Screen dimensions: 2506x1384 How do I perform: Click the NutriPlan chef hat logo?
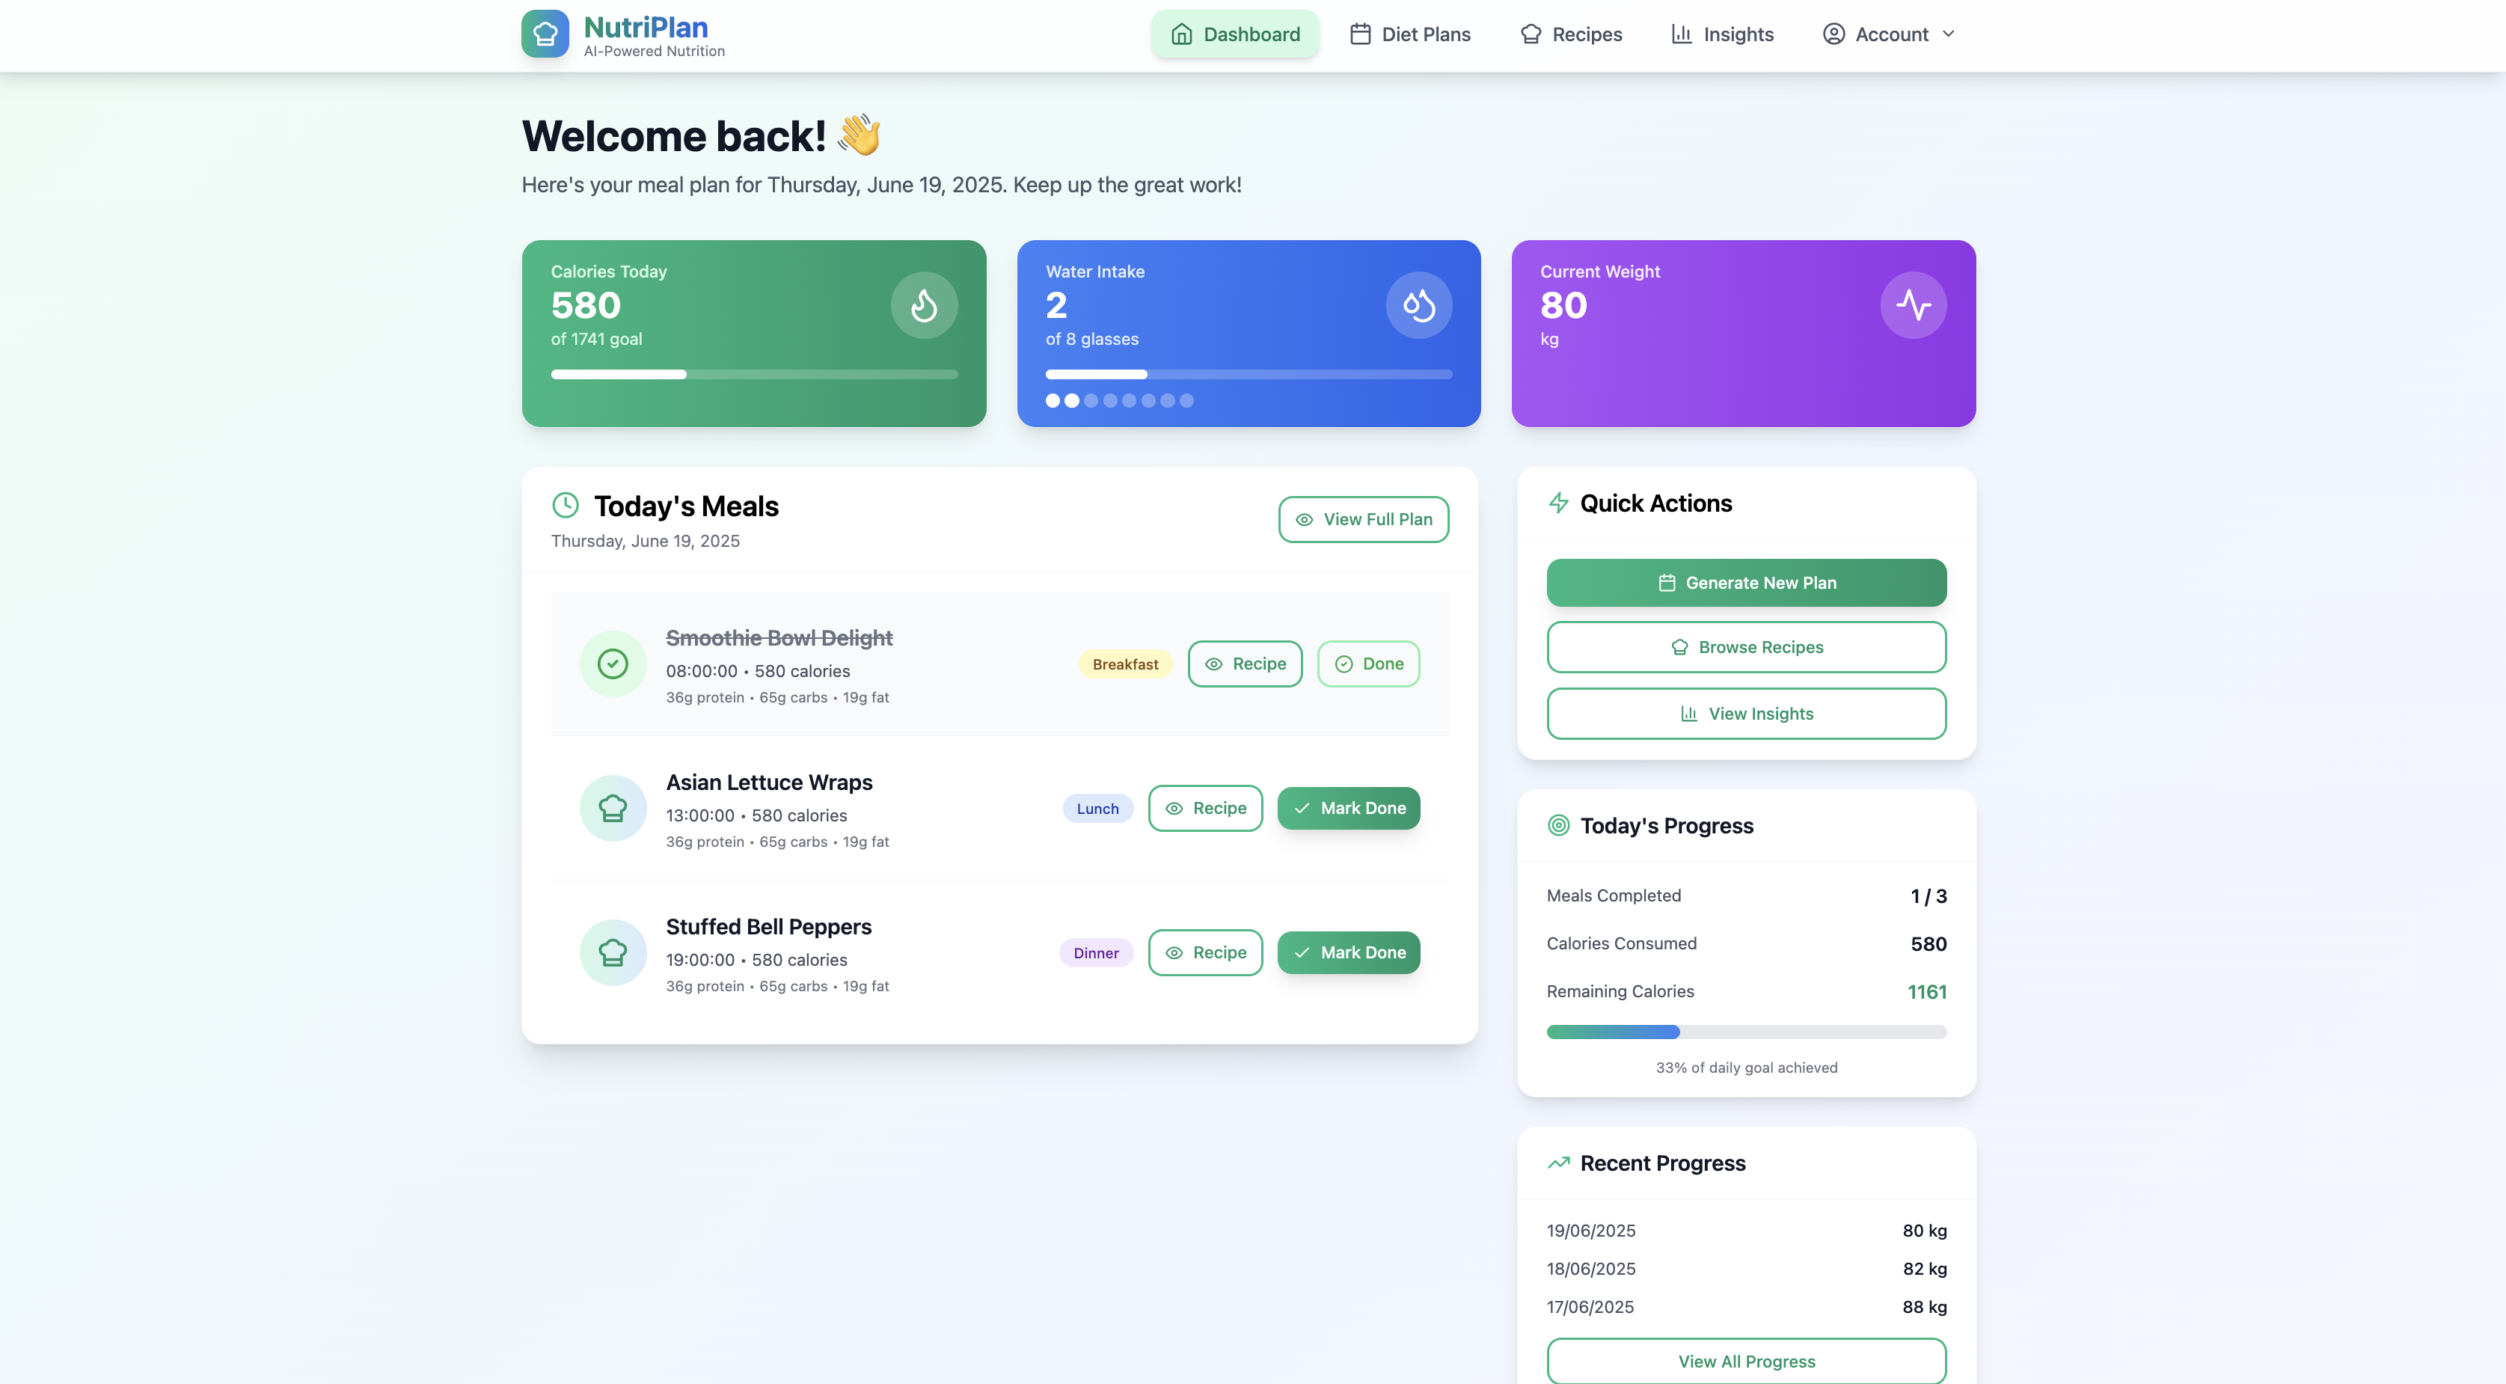(545, 34)
